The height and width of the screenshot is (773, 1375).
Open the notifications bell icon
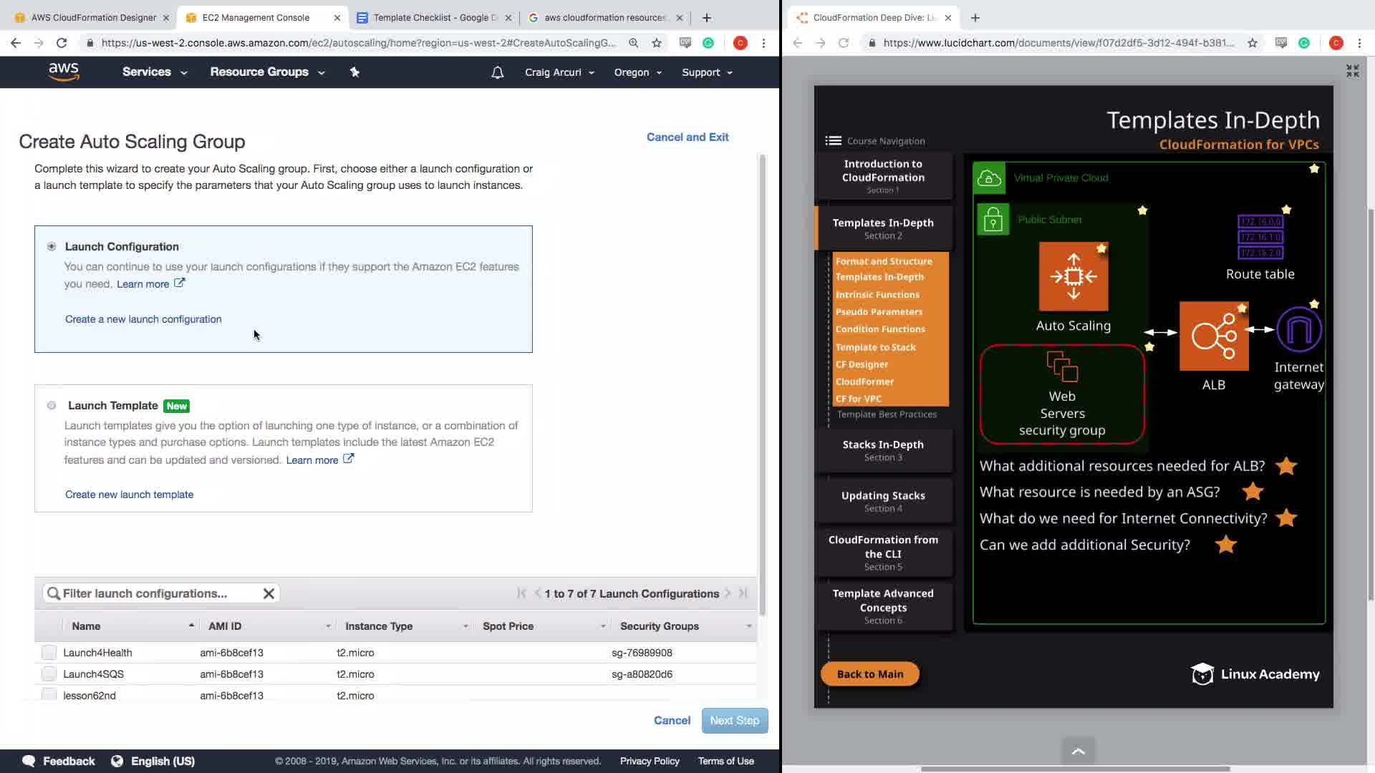497,72
